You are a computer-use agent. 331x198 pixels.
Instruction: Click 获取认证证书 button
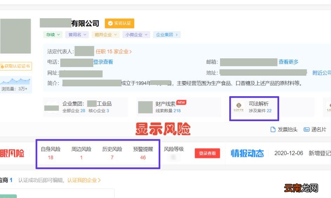coord(16,66)
